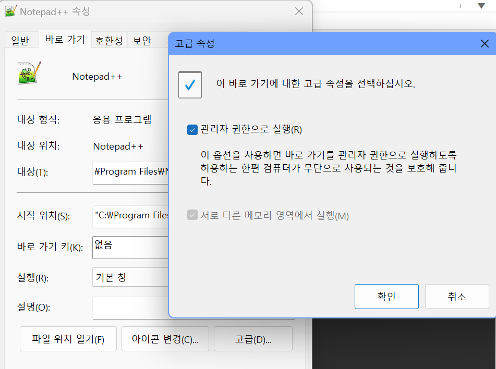Cancel with the 취소 button

(457, 297)
